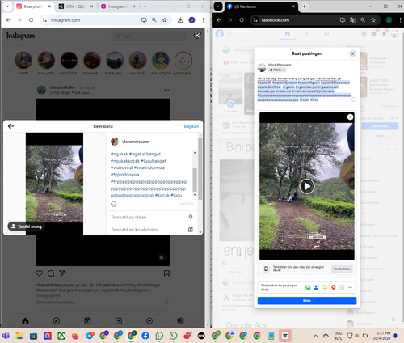Share chassandralee post with paper plane icon

pyautogui.click(x=62, y=273)
